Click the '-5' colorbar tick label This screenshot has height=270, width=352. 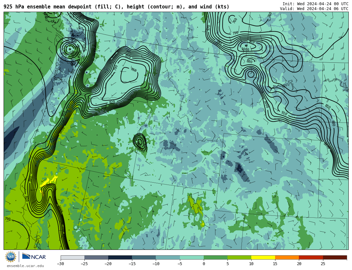tap(180, 264)
